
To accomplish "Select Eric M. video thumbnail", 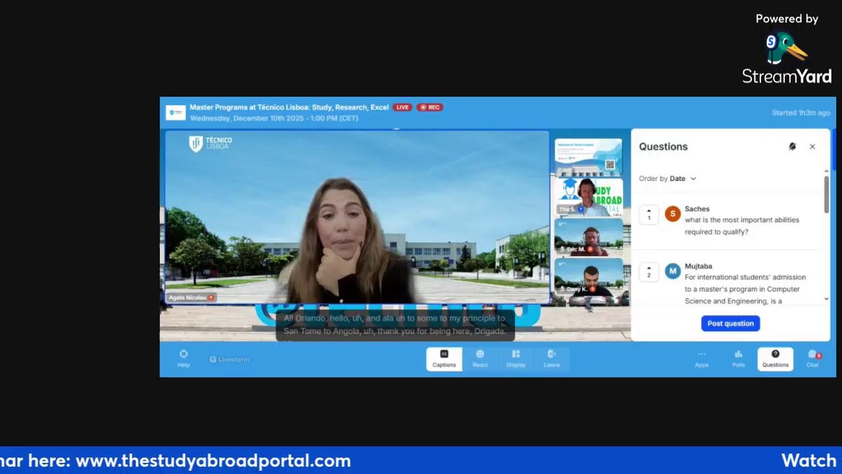I will (589, 237).
